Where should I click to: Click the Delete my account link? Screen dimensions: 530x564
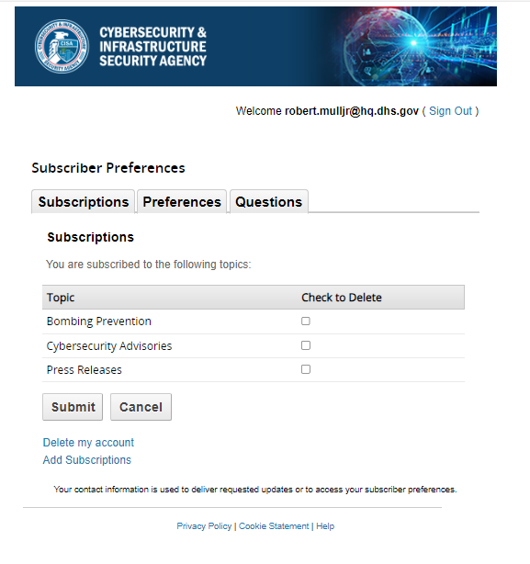(x=88, y=443)
